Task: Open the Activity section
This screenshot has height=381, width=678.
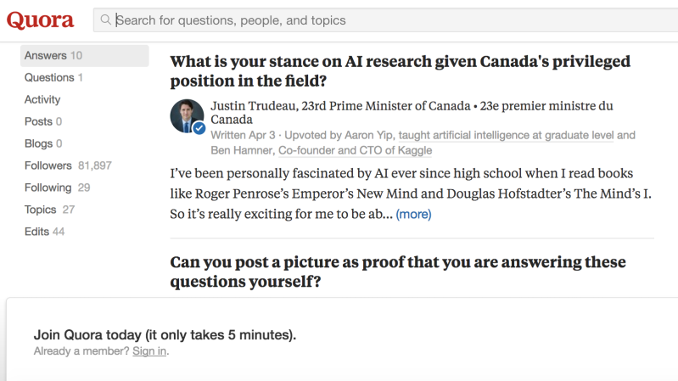Action: 42,100
